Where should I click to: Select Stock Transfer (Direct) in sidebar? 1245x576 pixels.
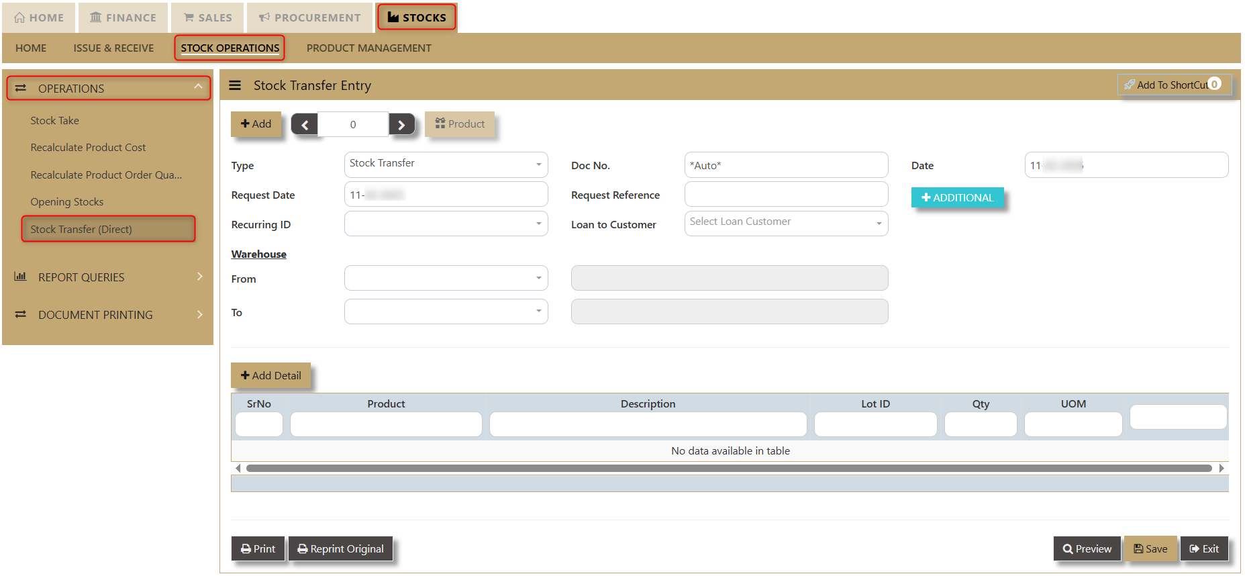point(108,229)
